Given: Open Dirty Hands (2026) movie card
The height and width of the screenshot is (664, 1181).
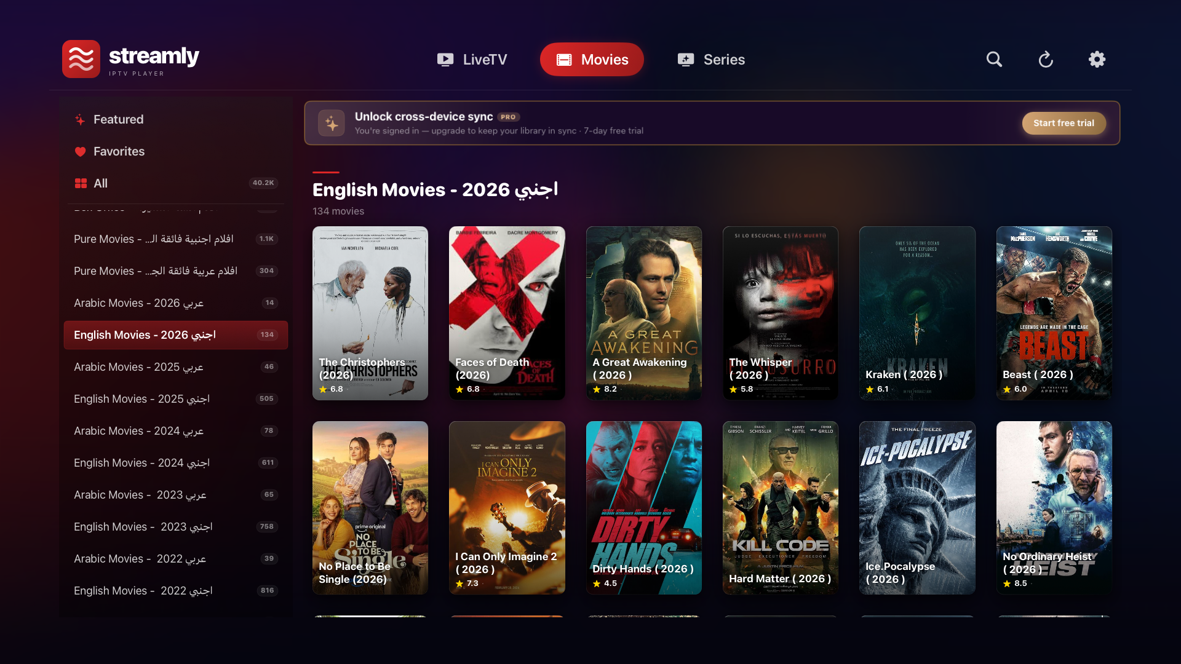Looking at the screenshot, I should pyautogui.click(x=644, y=508).
